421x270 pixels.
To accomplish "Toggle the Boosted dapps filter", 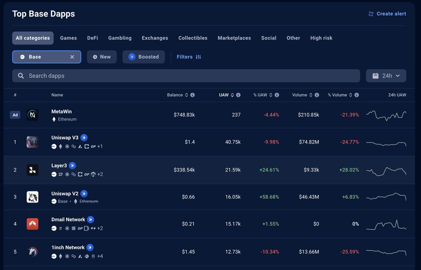I will pos(144,57).
